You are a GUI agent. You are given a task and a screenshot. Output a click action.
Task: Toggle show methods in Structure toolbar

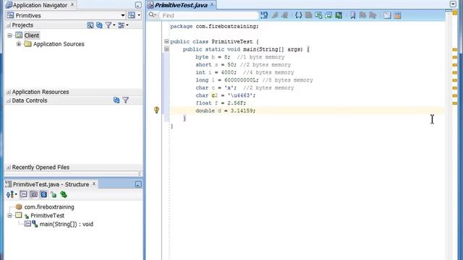[x=24, y=194]
